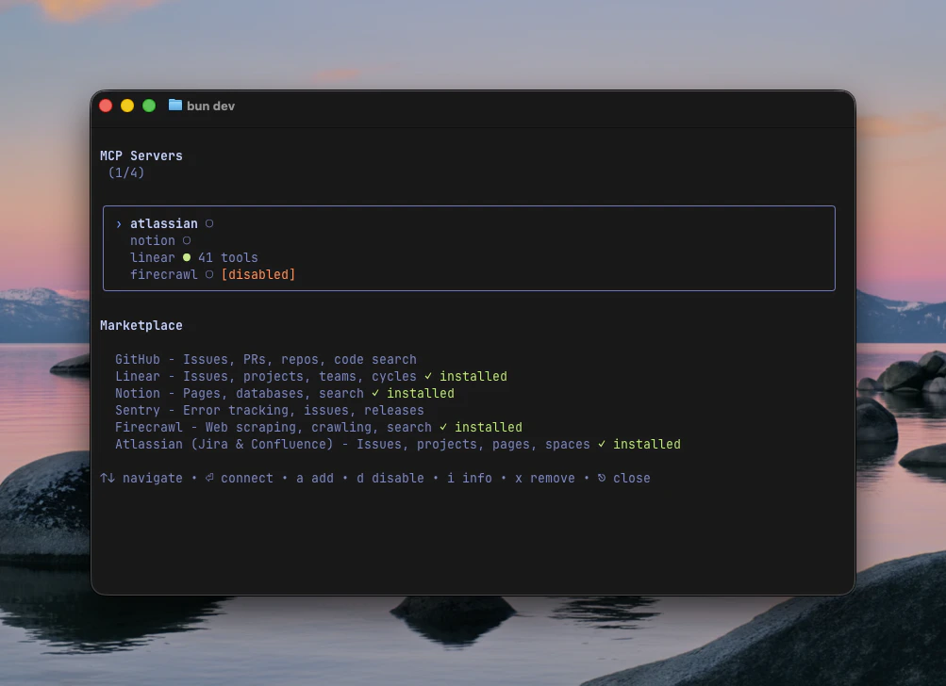Select the firecrawl server entry

tap(164, 274)
